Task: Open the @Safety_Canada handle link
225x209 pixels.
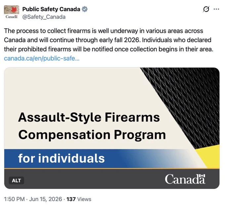Action: (44, 17)
